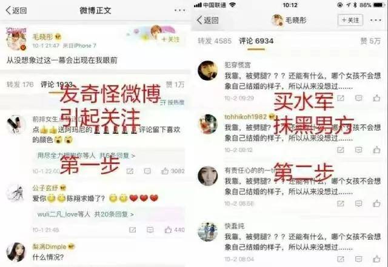This screenshot has height=267, width=388.
Task: Like the 梨涡Dimple-adjacent comment with 3082 likes
Action: pos(173,171)
